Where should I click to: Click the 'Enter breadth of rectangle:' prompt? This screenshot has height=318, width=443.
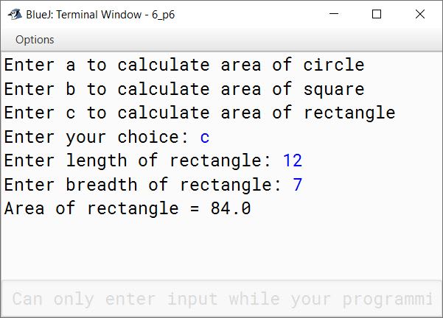coord(143,185)
